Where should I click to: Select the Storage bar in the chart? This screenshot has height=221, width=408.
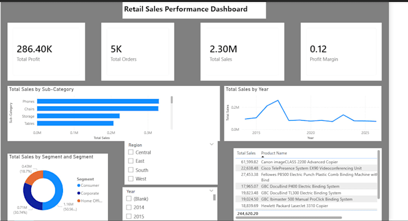click(79, 116)
